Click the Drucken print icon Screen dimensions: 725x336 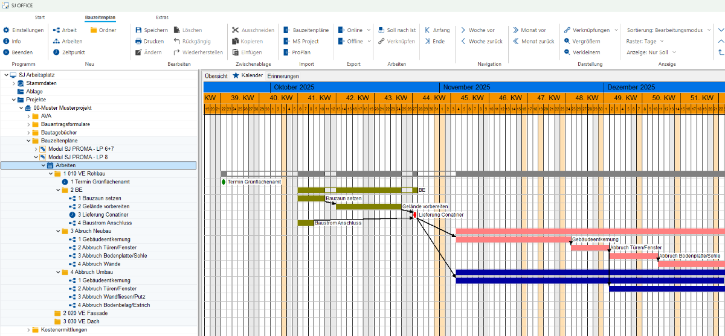138,42
